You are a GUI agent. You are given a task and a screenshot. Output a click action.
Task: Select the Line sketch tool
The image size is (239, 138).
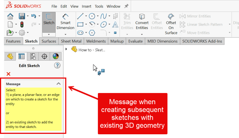pos(80,16)
